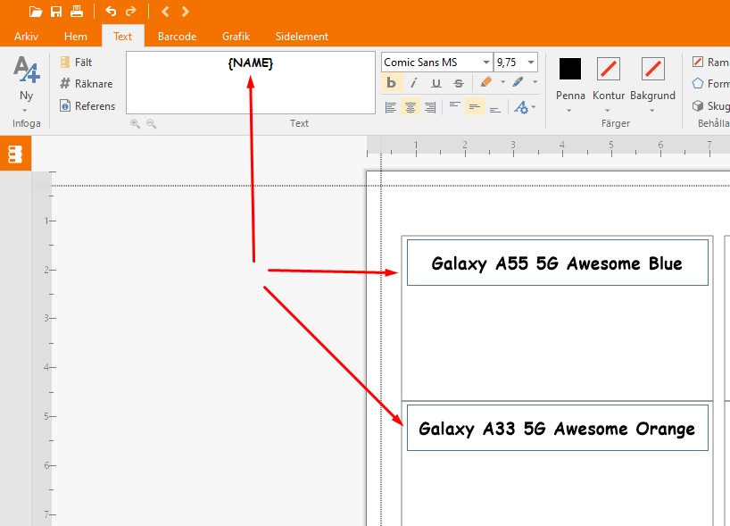Go to the next record arrow
The height and width of the screenshot is (526, 730).
click(x=185, y=12)
